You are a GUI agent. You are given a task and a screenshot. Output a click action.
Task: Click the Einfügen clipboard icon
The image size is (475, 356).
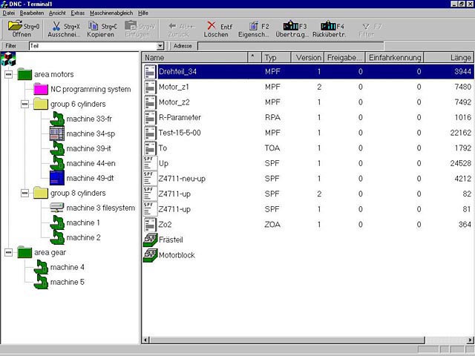(x=131, y=26)
